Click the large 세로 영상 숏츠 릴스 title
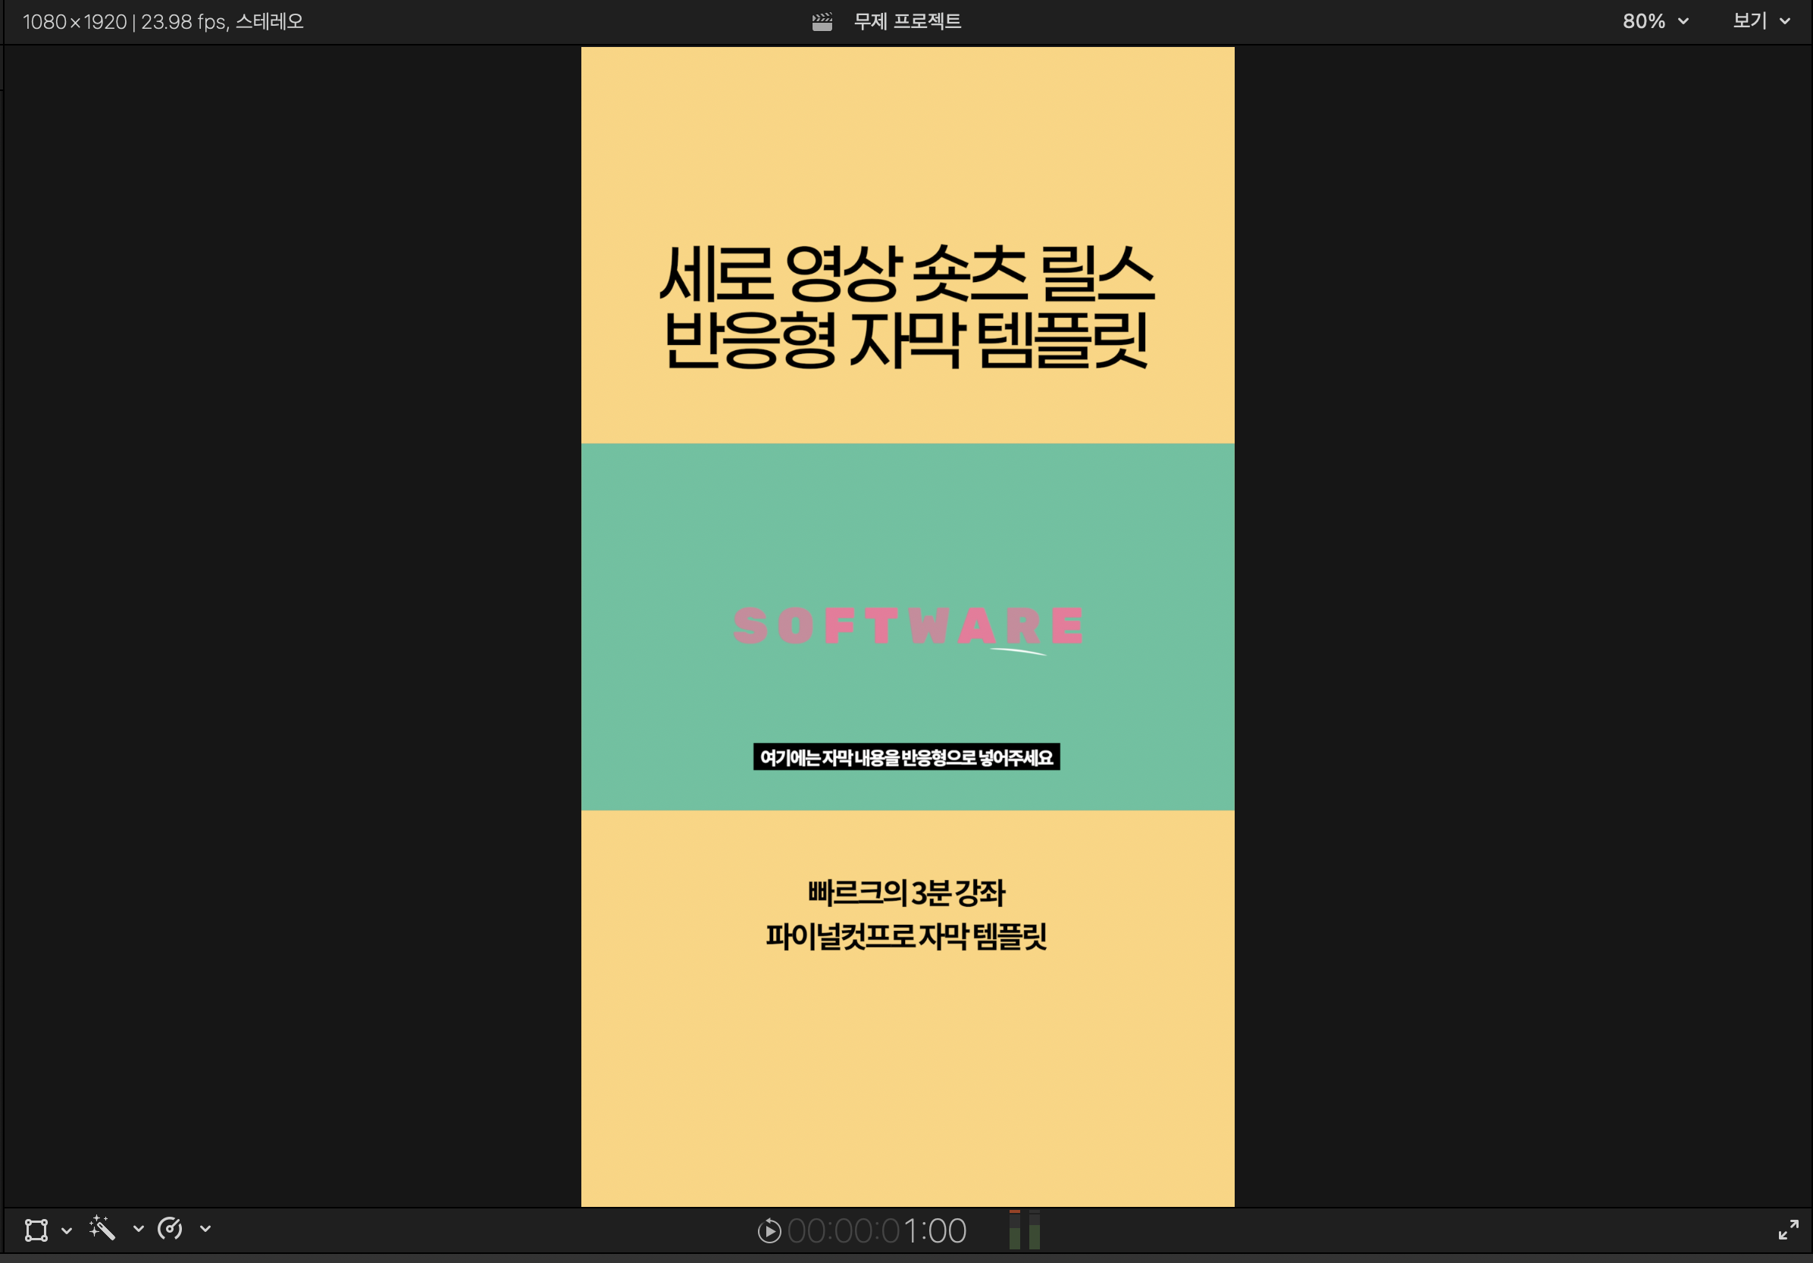This screenshot has width=1813, height=1263. (x=906, y=273)
